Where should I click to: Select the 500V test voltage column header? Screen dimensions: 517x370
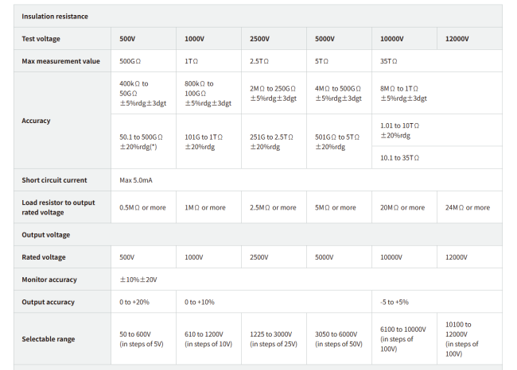[143, 39]
